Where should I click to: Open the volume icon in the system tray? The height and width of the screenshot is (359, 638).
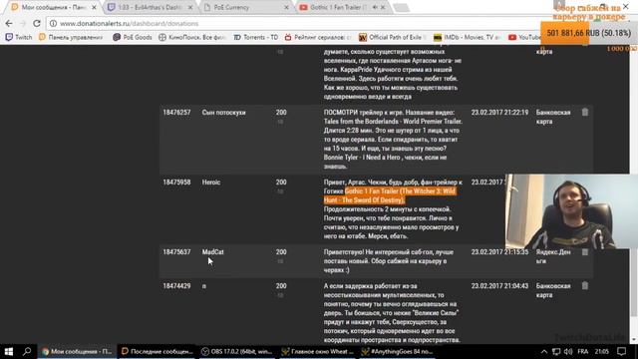click(568, 352)
